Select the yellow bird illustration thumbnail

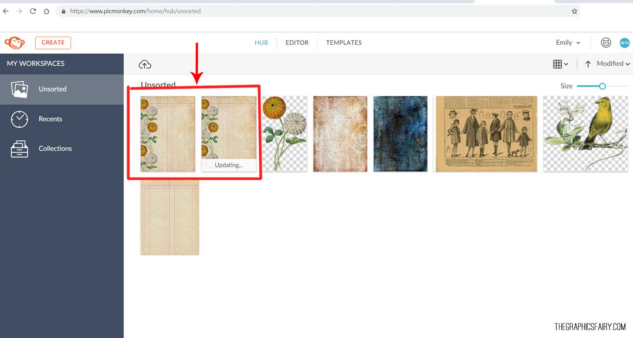pos(585,134)
